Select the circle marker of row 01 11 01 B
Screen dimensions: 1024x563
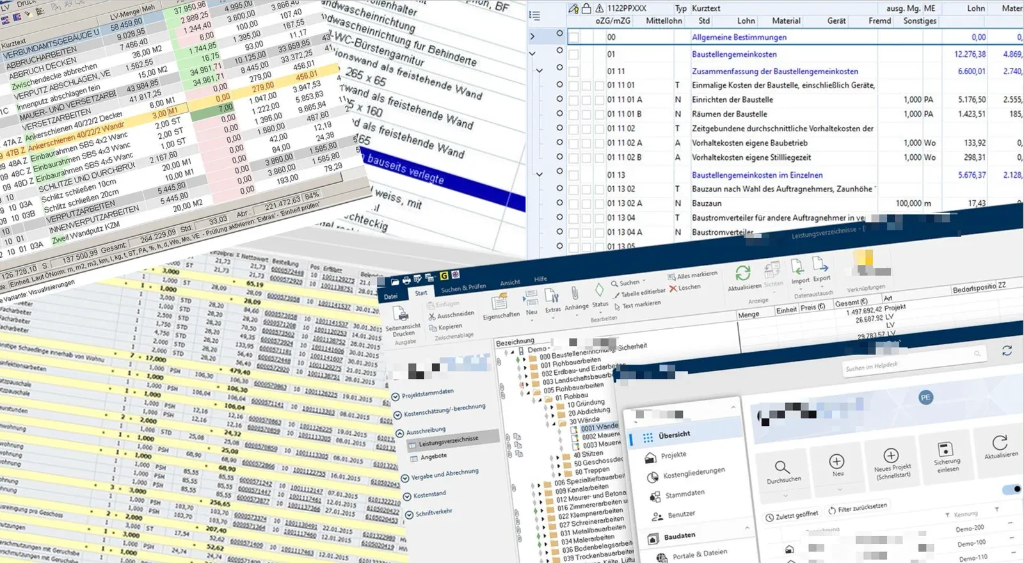point(559,113)
